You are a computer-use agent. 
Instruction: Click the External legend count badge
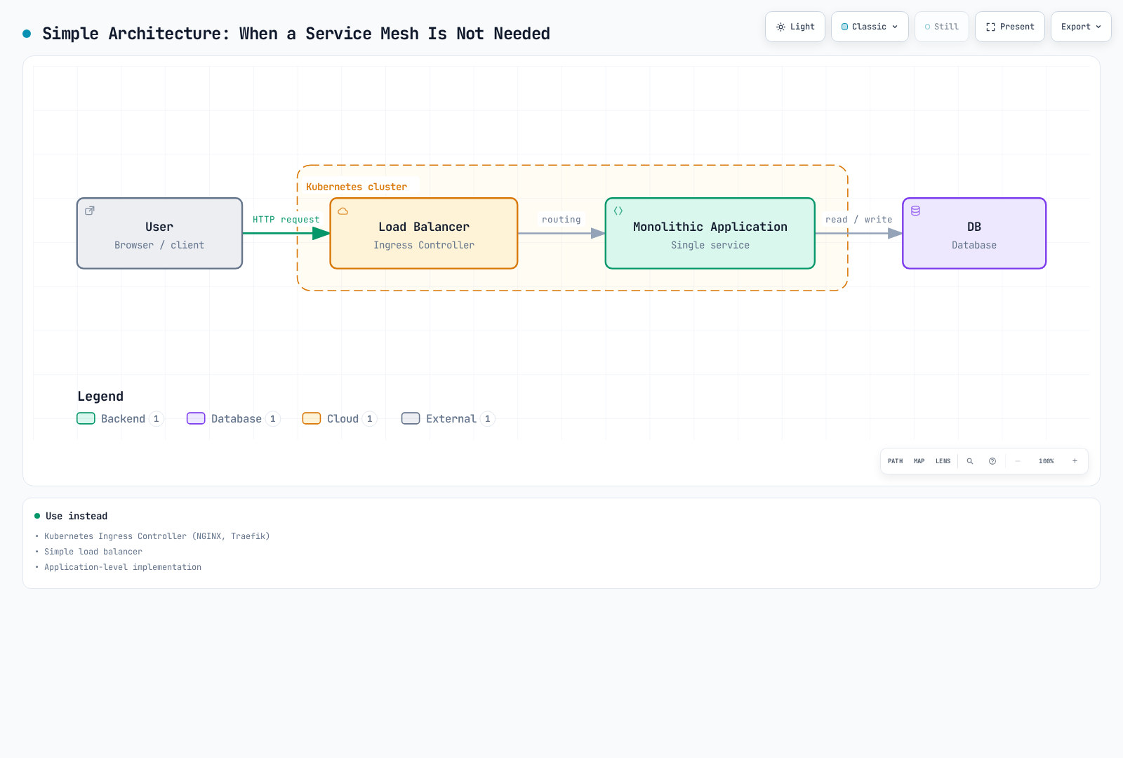pos(488,418)
